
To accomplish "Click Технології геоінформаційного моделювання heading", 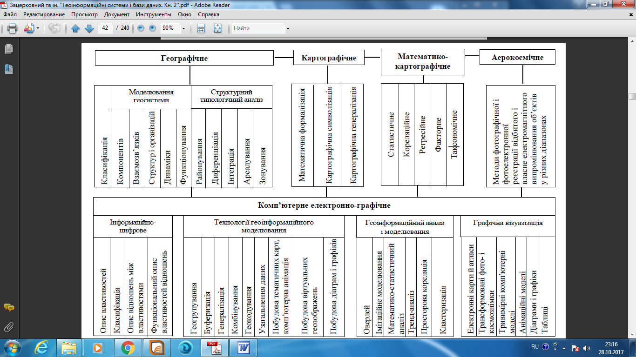I will pyautogui.click(x=264, y=226).
